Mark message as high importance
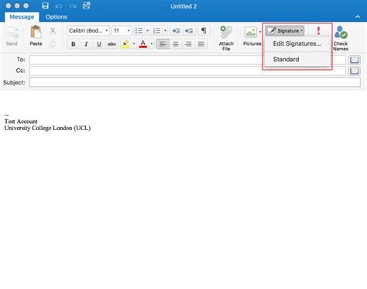Screen dimensions: 367x289 click(x=318, y=31)
